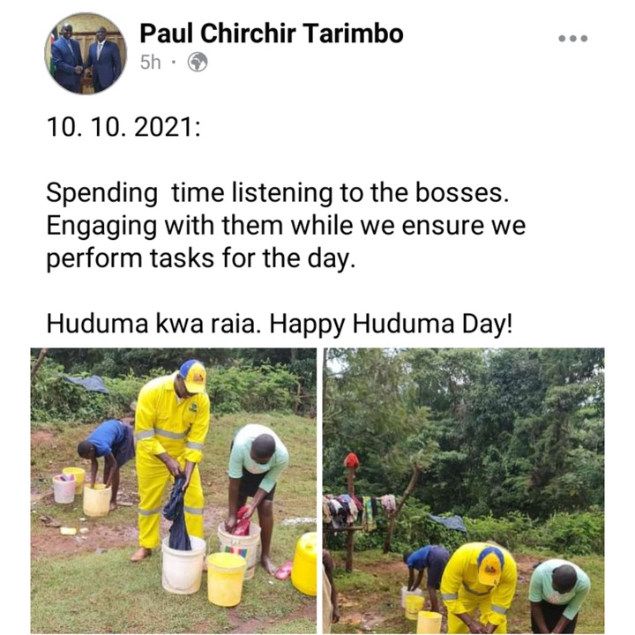
Task: Click the yellow cap in the right photo
Action: pyautogui.click(x=490, y=566)
